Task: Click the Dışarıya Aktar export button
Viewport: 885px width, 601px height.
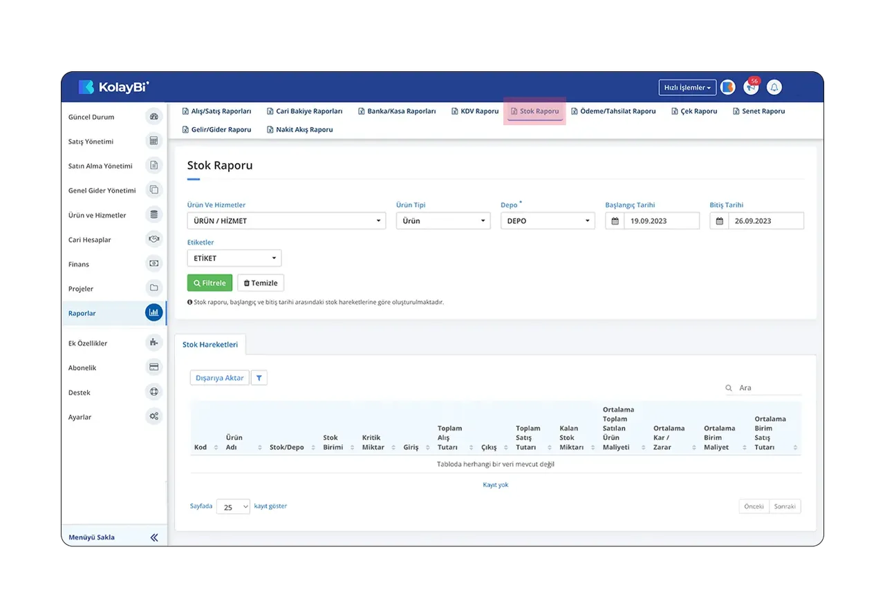Action: point(219,378)
